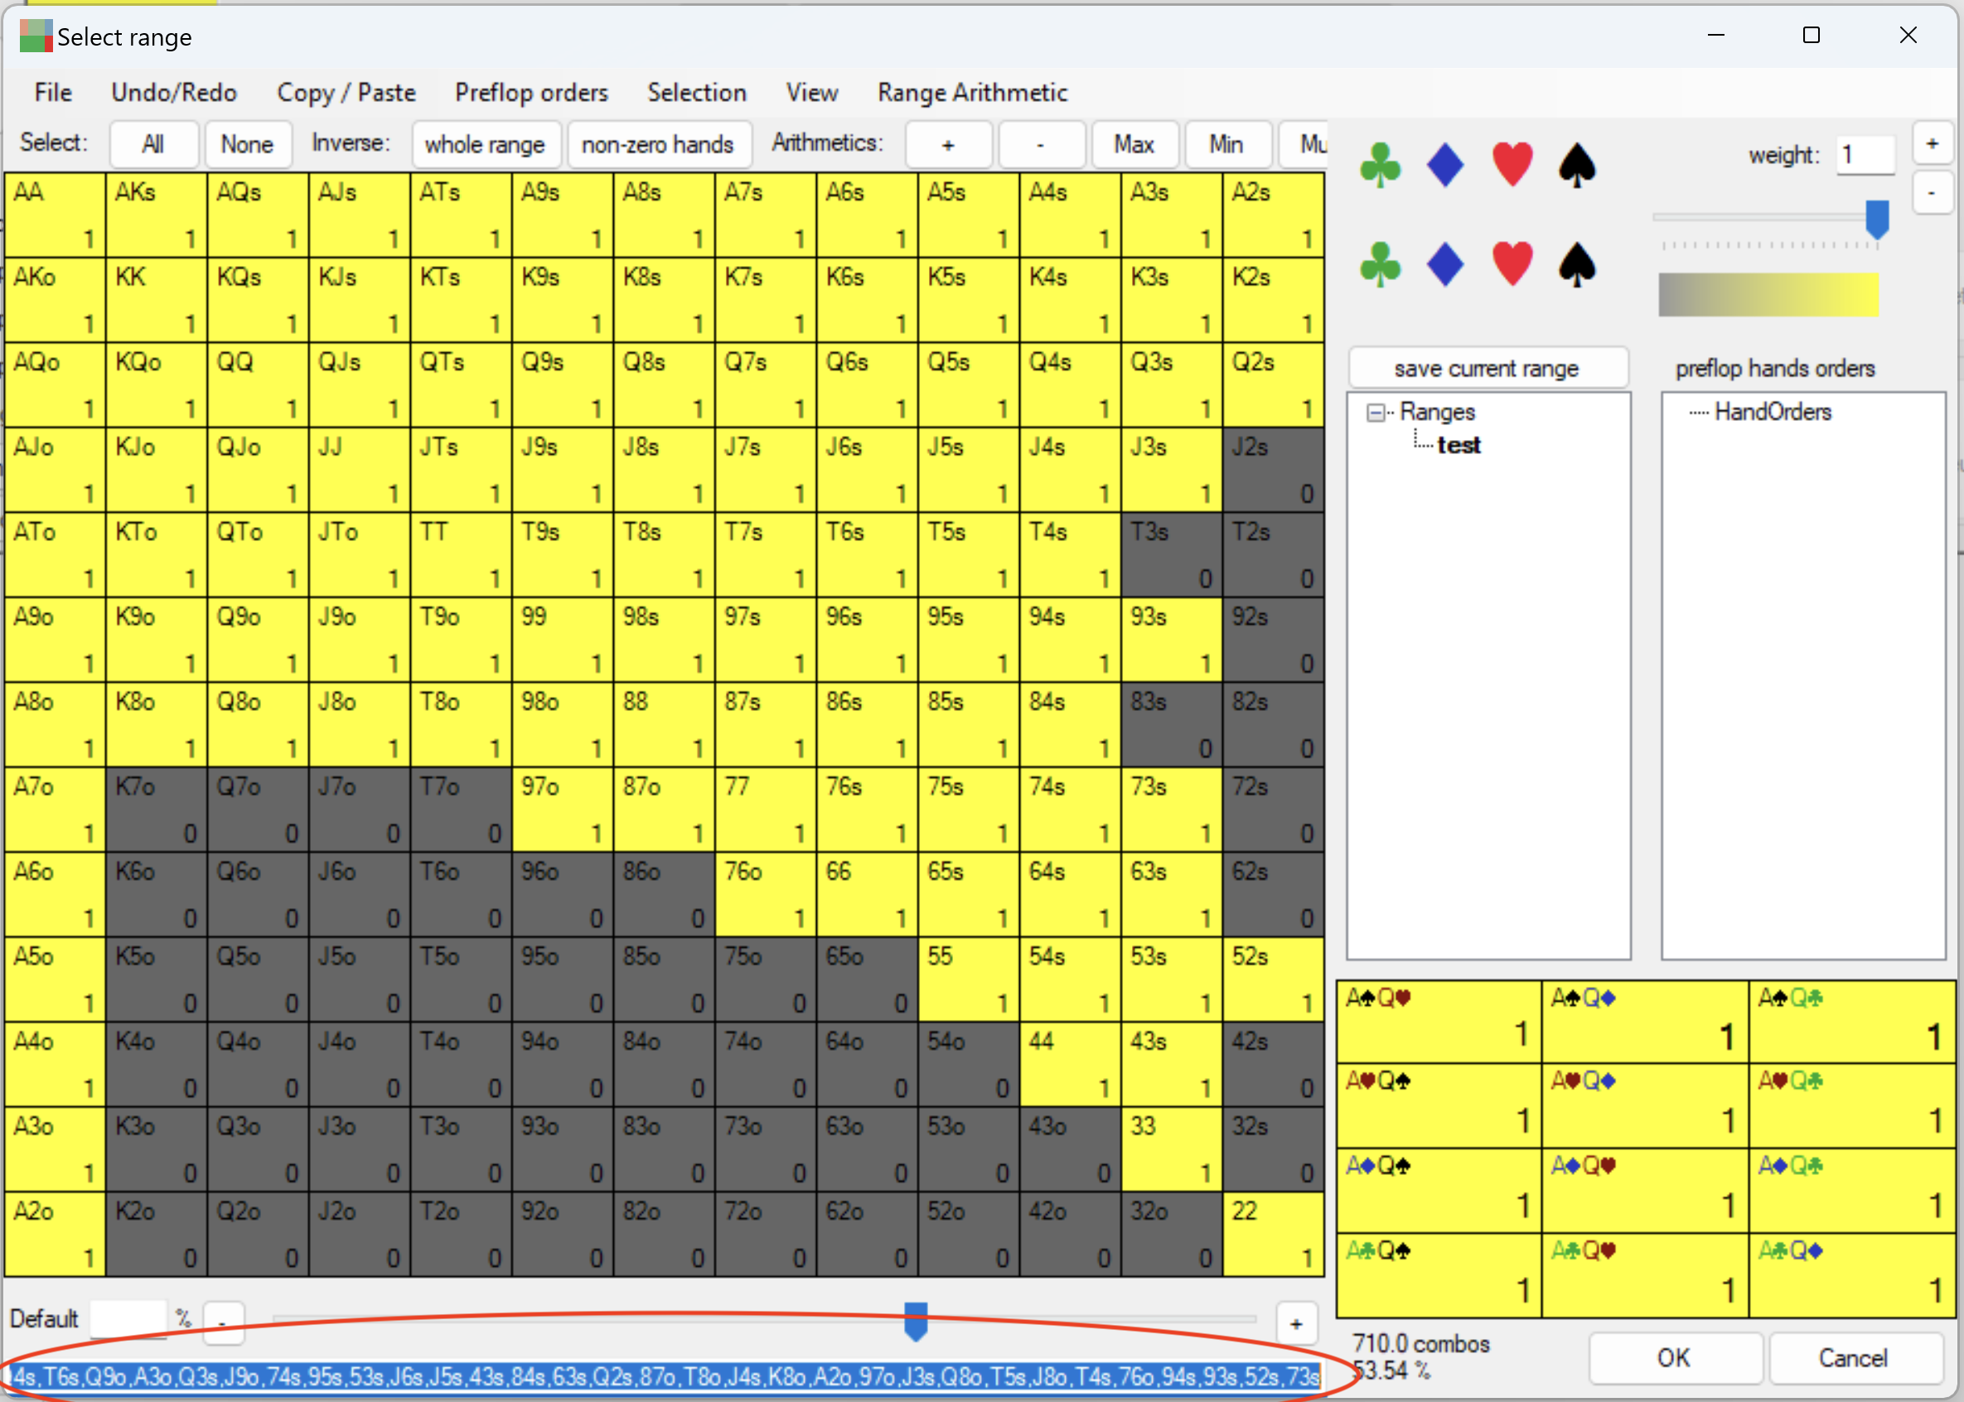Toggle the K7o hand cell
The height and width of the screenshot is (1402, 1964).
157,809
